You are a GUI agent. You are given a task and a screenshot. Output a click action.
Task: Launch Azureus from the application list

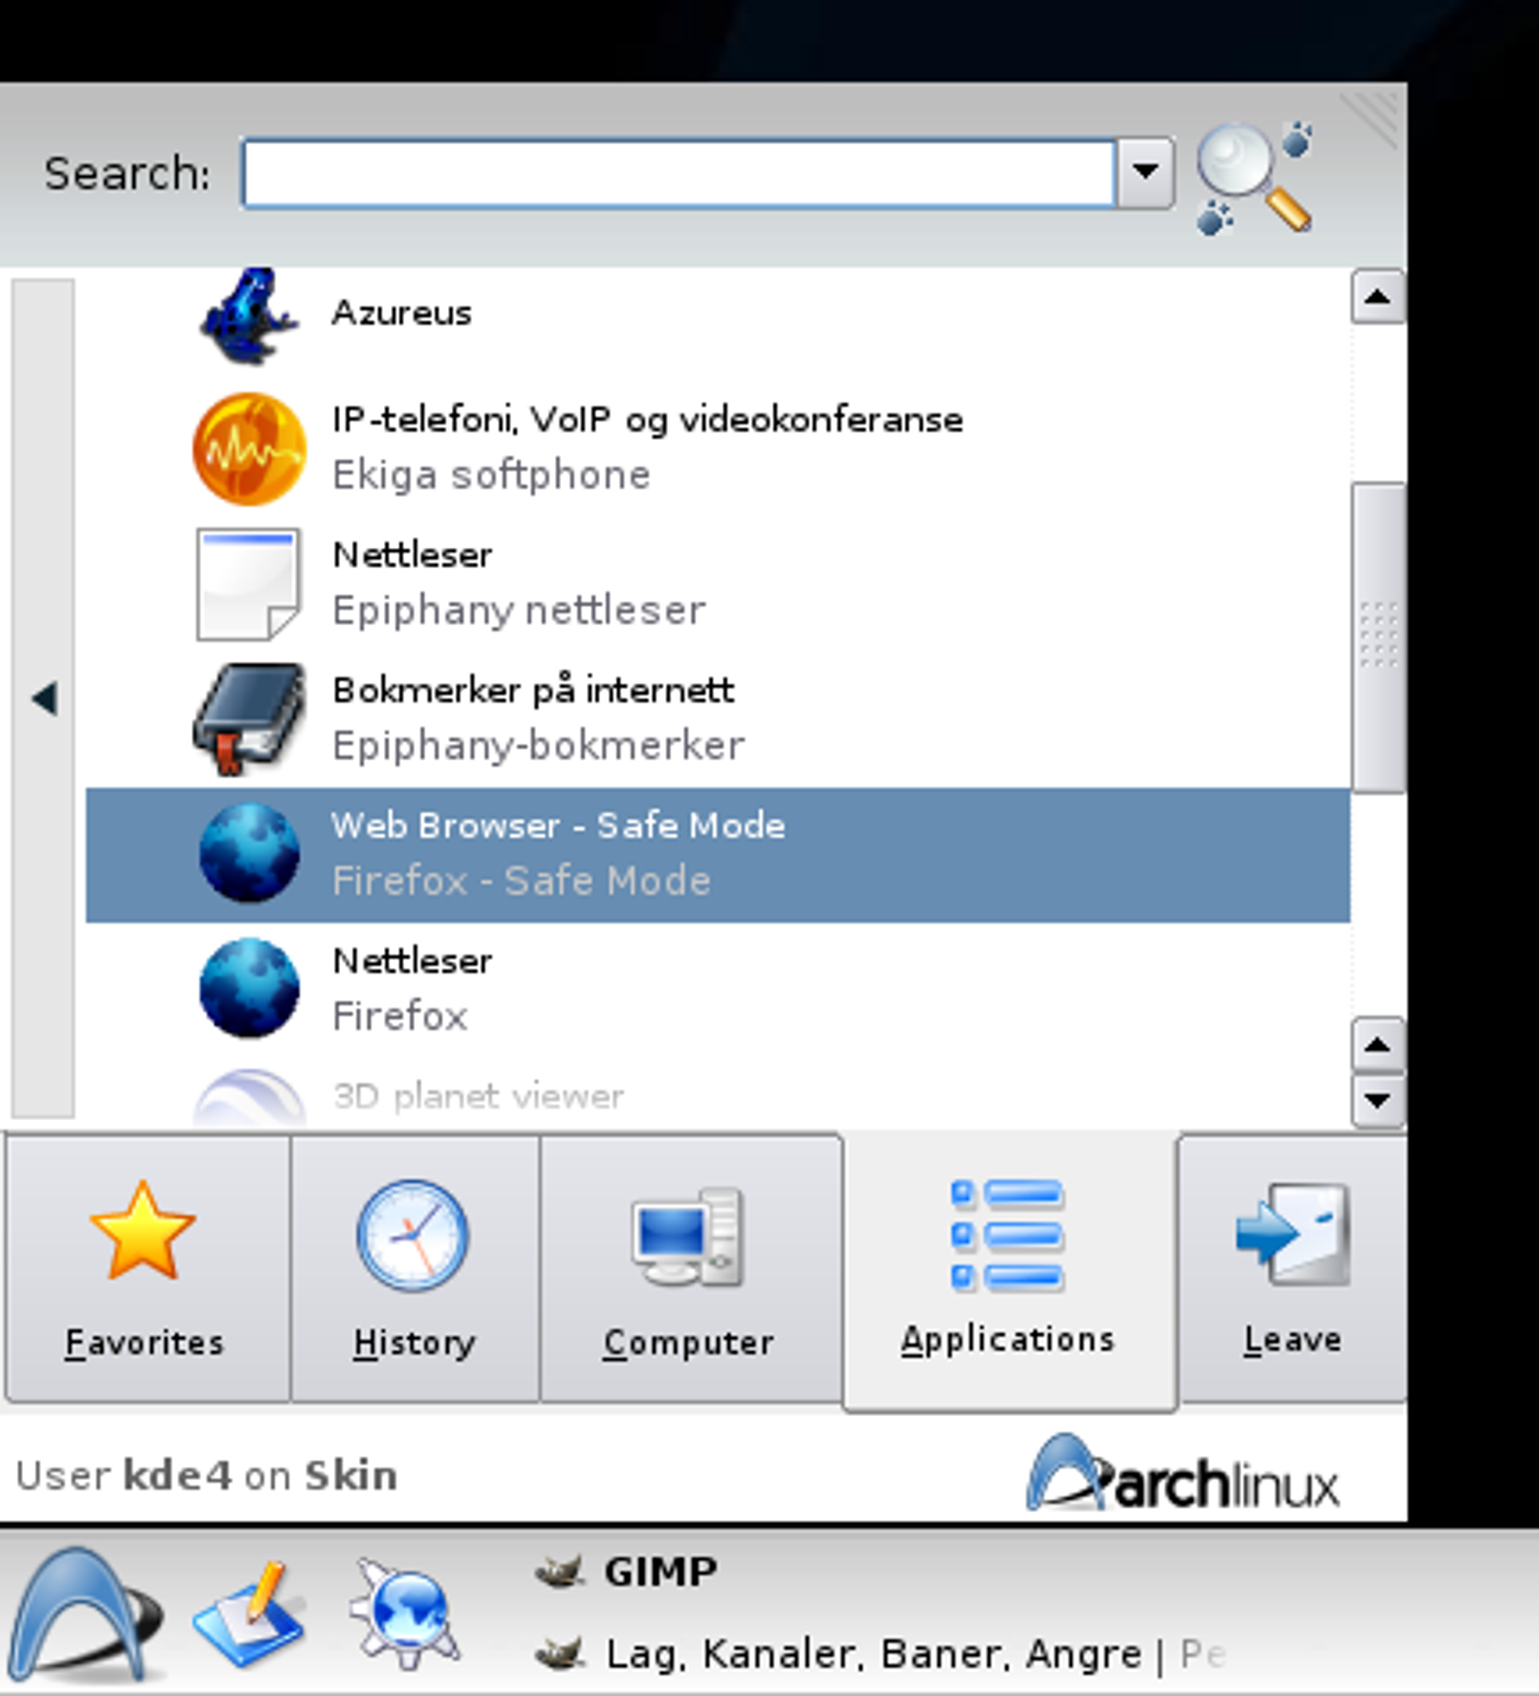coord(718,315)
